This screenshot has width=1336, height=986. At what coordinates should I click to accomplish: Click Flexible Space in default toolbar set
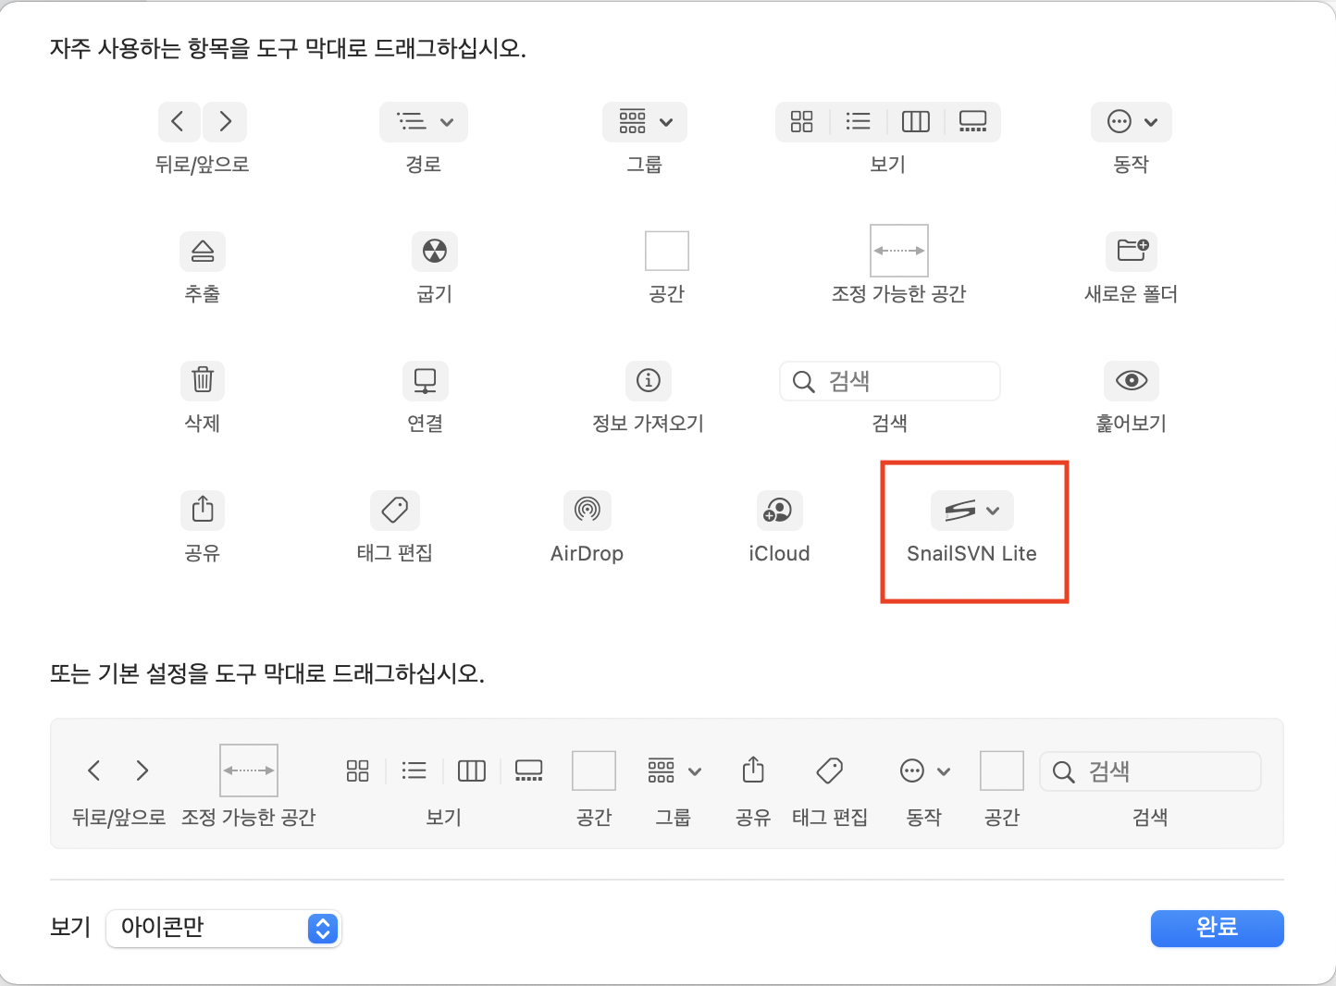(x=249, y=770)
